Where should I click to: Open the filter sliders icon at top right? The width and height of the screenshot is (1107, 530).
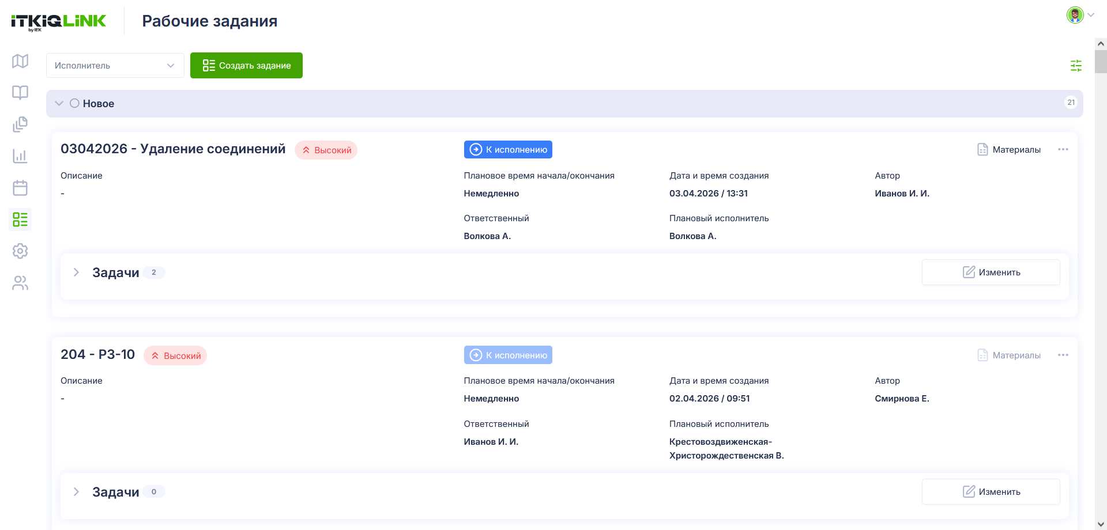pyautogui.click(x=1076, y=66)
